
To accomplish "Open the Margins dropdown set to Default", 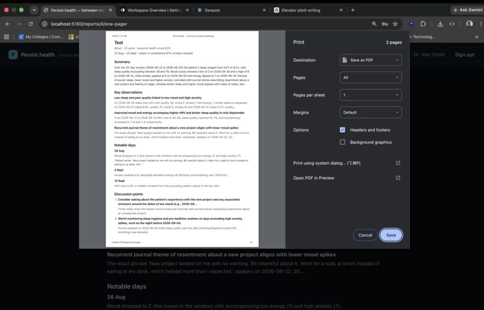I will (x=371, y=112).
